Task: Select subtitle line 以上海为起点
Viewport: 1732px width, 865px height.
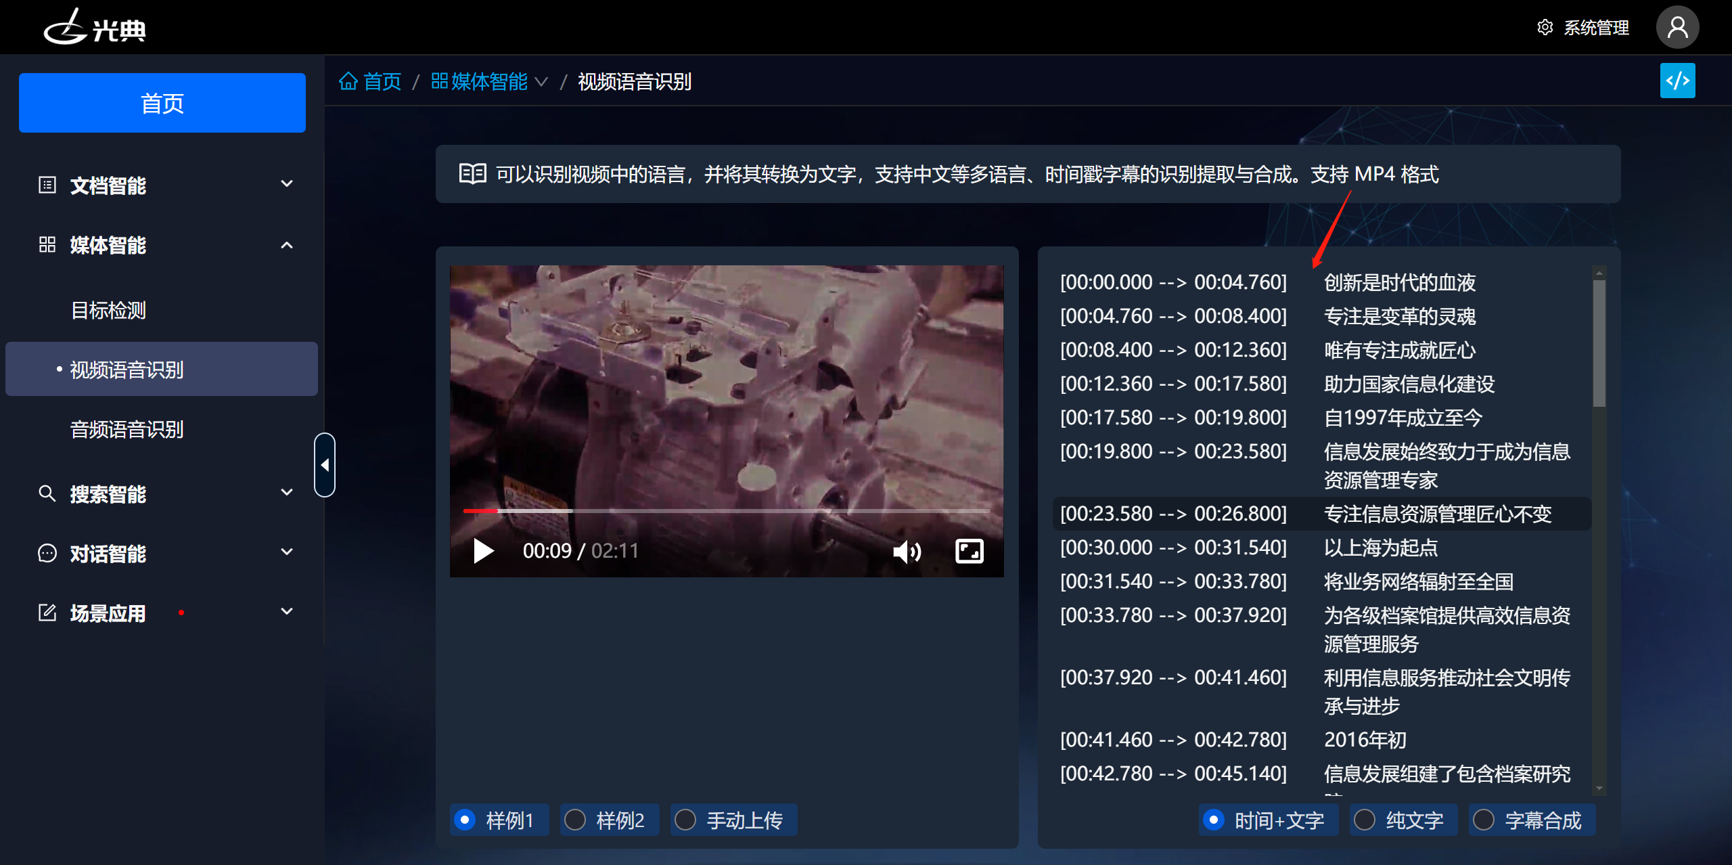Action: tap(1381, 548)
